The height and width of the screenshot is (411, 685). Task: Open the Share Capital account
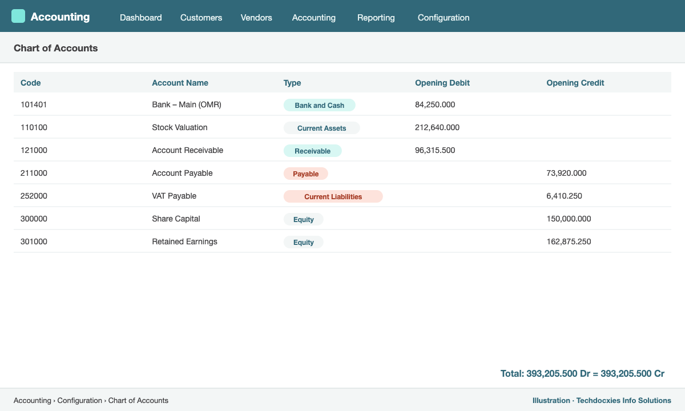pyautogui.click(x=176, y=219)
